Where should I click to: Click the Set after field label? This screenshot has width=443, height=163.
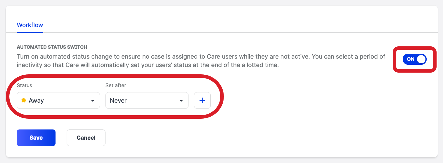tap(116, 85)
